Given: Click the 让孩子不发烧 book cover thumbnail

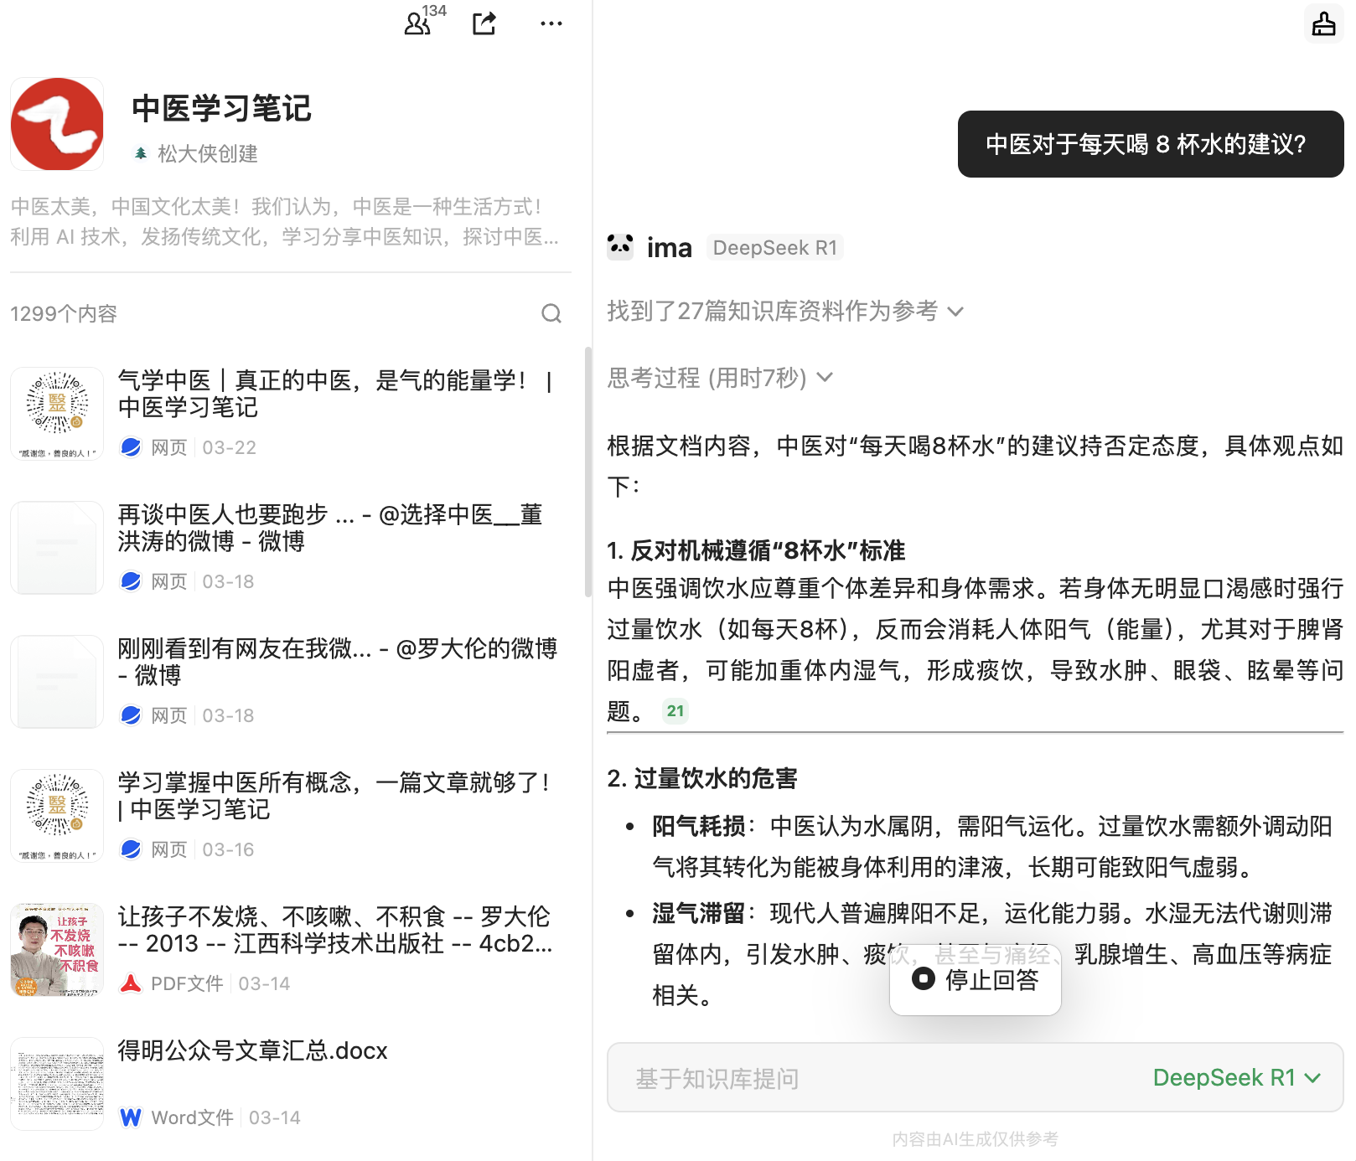Looking at the screenshot, I should click(57, 949).
